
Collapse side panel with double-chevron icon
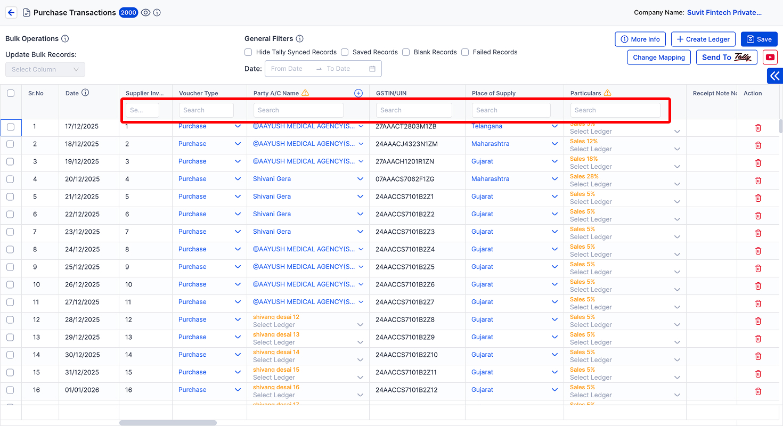pyautogui.click(x=775, y=76)
